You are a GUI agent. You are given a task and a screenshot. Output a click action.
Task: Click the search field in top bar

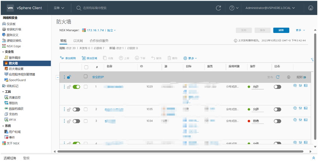[x=94, y=8]
